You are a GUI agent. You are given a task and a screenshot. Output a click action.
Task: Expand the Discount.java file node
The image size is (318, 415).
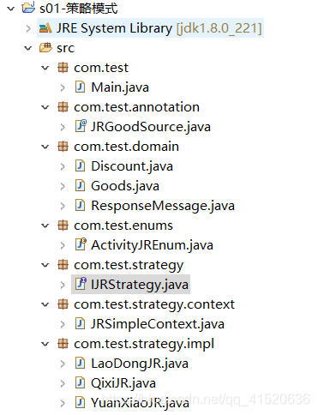pos(63,166)
